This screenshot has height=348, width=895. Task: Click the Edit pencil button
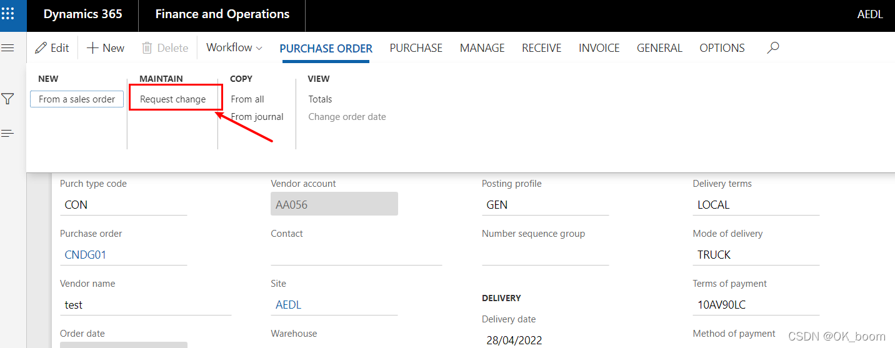tap(52, 47)
